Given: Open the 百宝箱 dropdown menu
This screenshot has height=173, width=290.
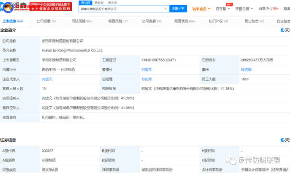Looking at the screenshot, I should click(x=223, y=9).
